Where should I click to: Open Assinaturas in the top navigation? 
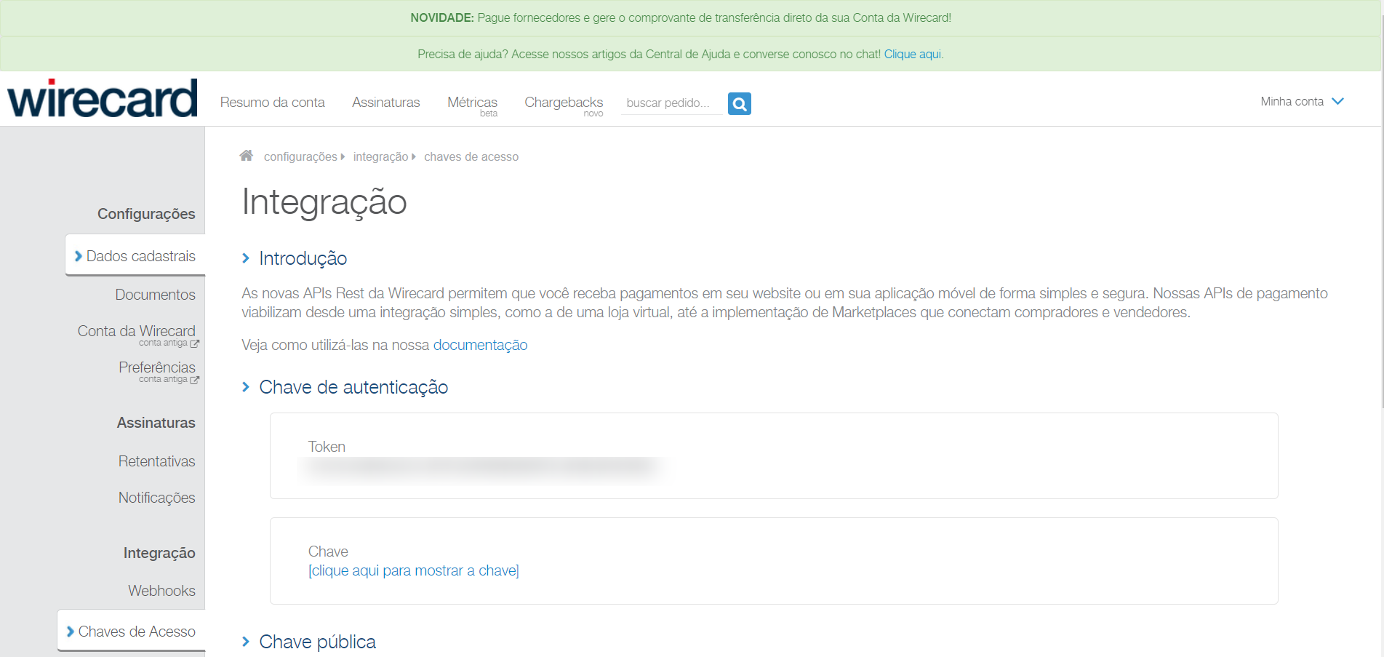click(386, 103)
